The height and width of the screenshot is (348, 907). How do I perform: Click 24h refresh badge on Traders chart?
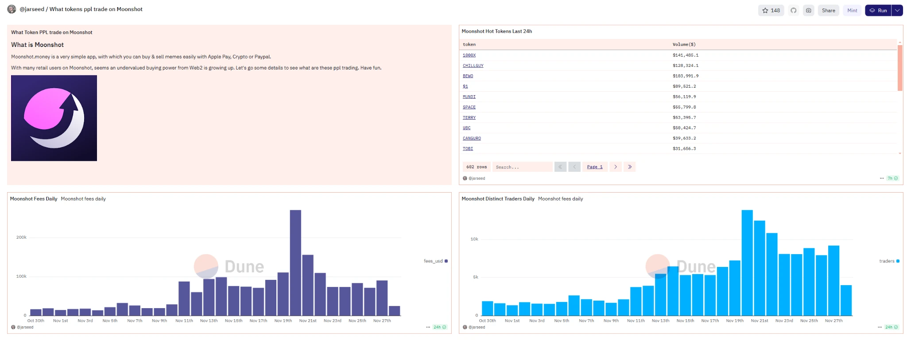click(x=891, y=327)
